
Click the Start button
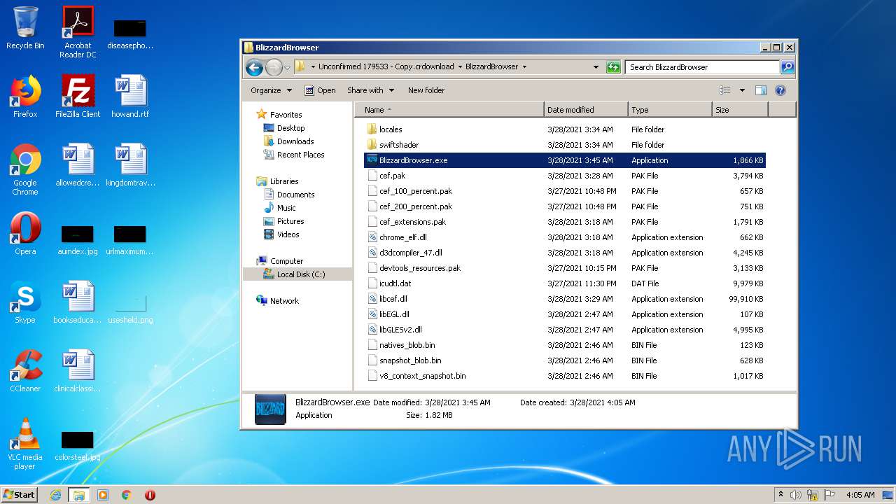pyautogui.click(x=19, y=494)
